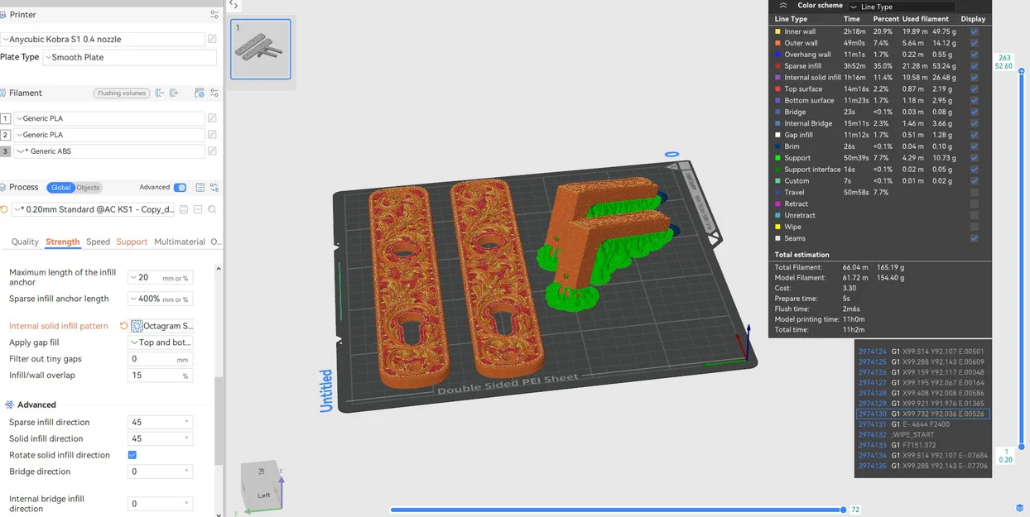This screenshot has width=1030, height=517.
Task: Open compare presets A/B icon
Action: [214, 188]
